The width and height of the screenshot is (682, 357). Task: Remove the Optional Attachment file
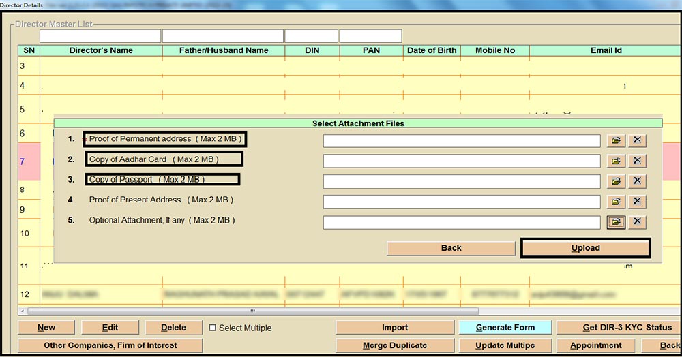tap(637, 222)
